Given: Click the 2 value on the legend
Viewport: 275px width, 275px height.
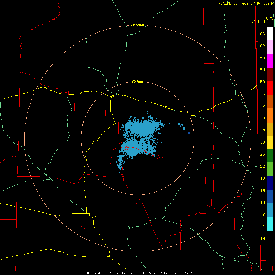Looking at the screenshot, I should [263, 227].
